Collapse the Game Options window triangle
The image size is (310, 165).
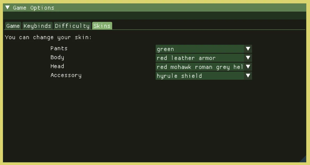(7, 8)
